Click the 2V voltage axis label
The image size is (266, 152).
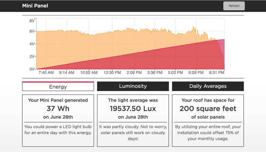point(32,56)
